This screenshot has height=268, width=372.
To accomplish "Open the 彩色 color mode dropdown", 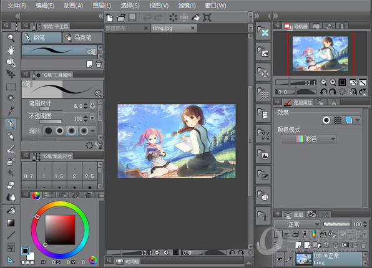I will click(309, 139).
